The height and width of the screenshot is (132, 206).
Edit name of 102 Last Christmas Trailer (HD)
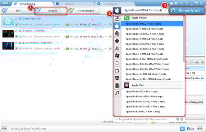click(16, 43)
